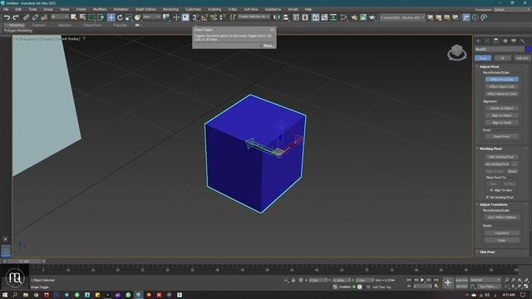The image size is (532, 299).
Task: Click the Redo arrow icon
Action: (x=16, y=17)
